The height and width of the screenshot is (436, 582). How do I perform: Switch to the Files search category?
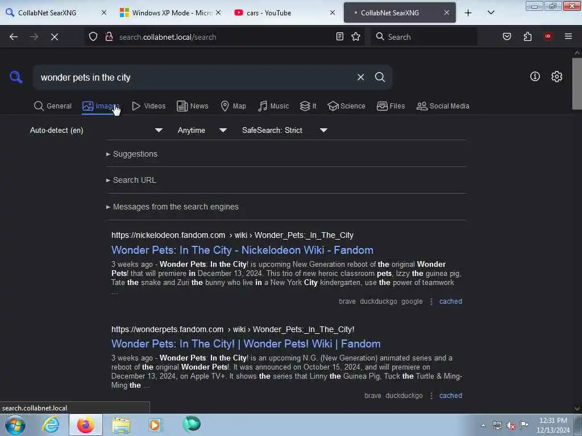coord(390,106)
